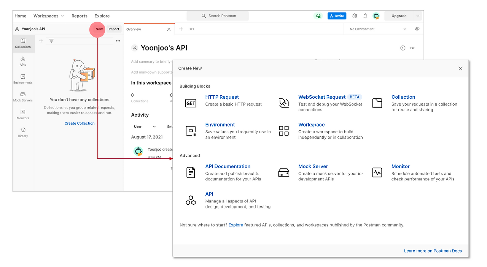
Task: Open a new tab with plus icon
Action: click(x=181, y=29)
